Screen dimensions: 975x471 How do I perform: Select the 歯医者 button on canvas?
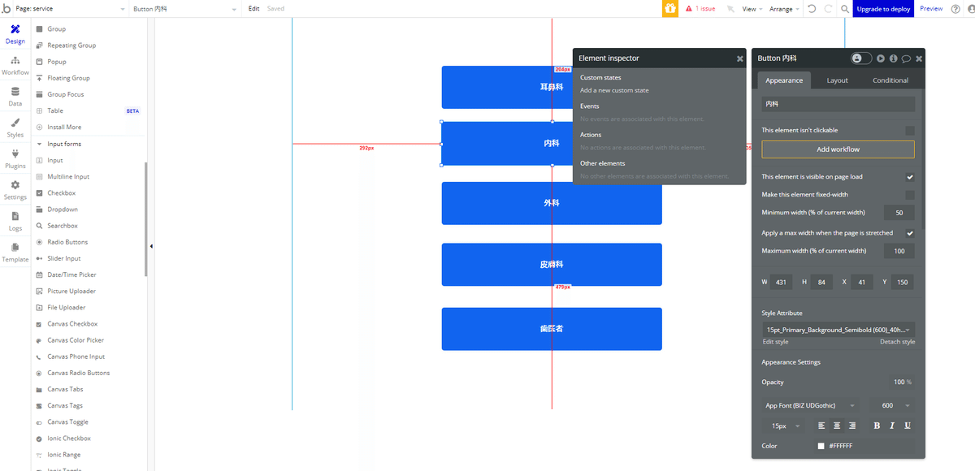click(x=552, y=329)
